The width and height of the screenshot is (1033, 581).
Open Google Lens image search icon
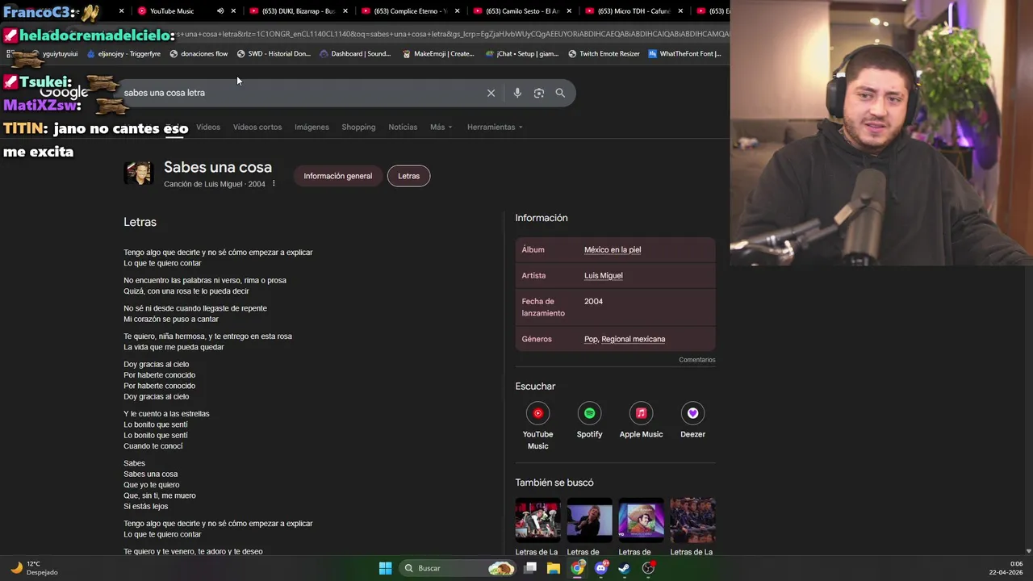(x=539, y=93)
